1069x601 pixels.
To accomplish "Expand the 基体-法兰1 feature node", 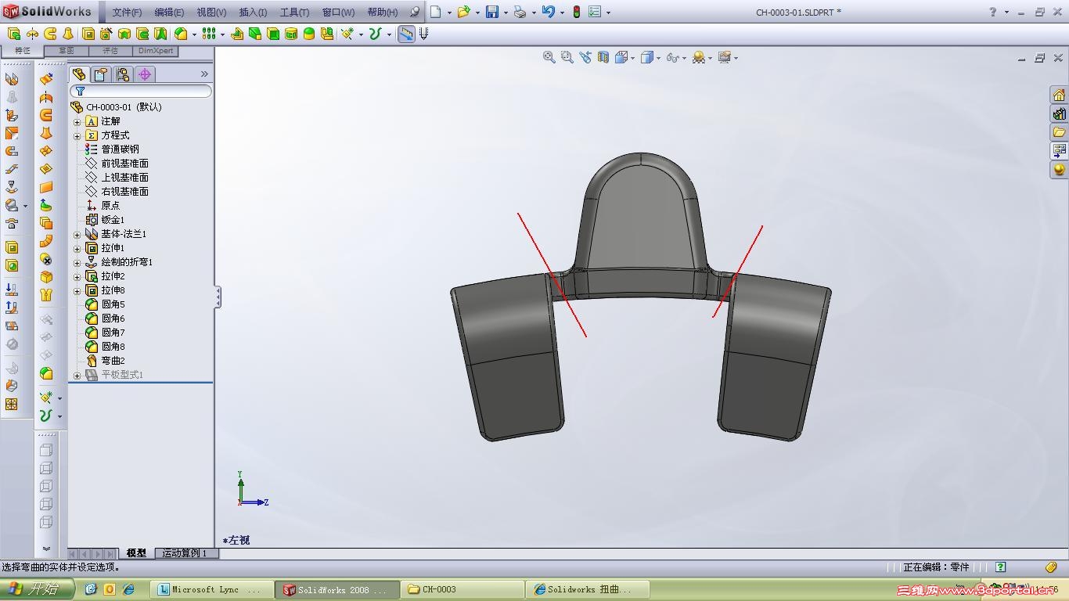I will coord(77,234).
